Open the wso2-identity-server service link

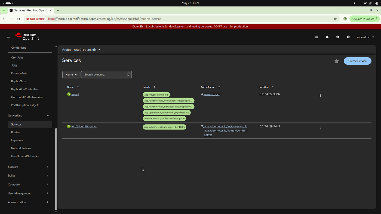click(84, 127)
